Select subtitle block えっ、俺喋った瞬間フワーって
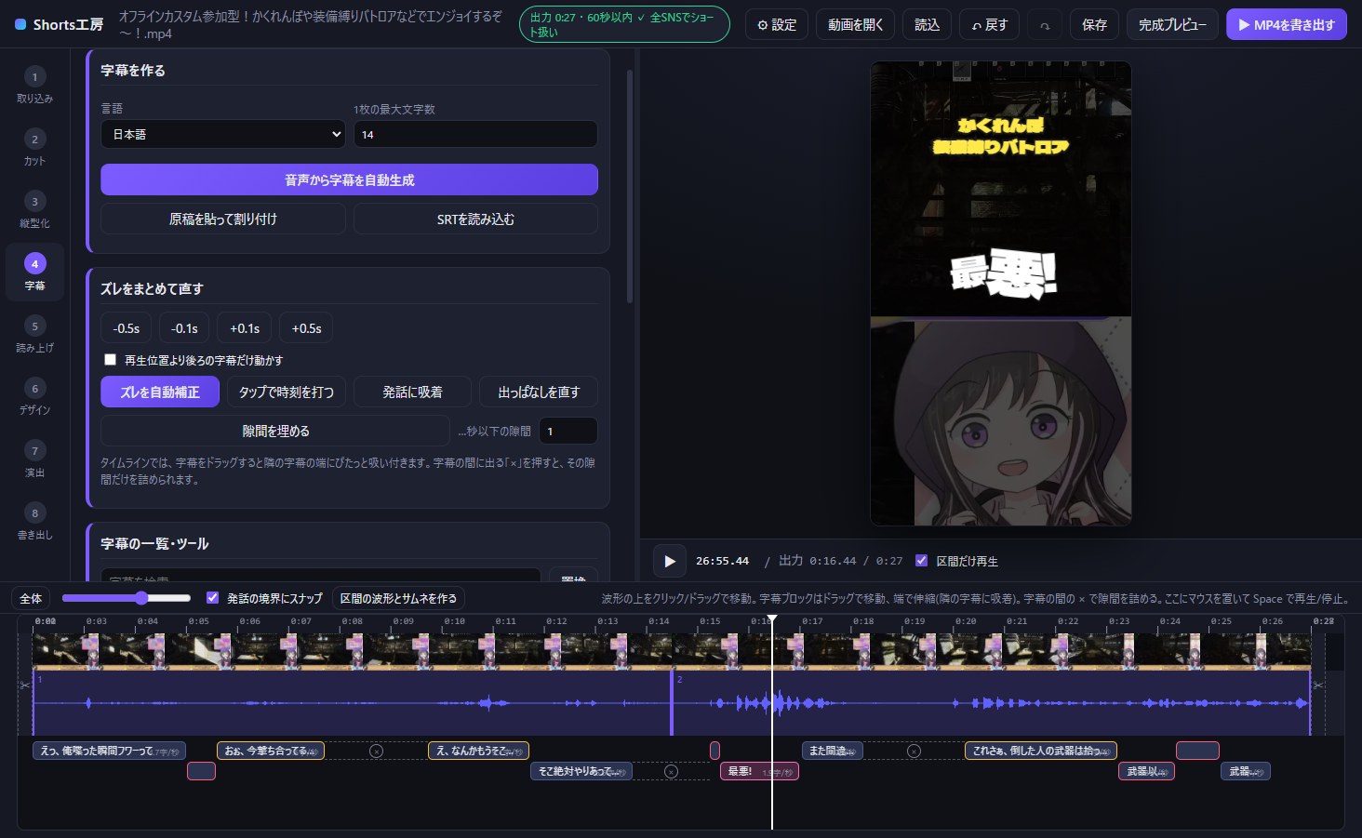Image resolution: width=1362 pixels, height=838 pixels. click(110, 751)
